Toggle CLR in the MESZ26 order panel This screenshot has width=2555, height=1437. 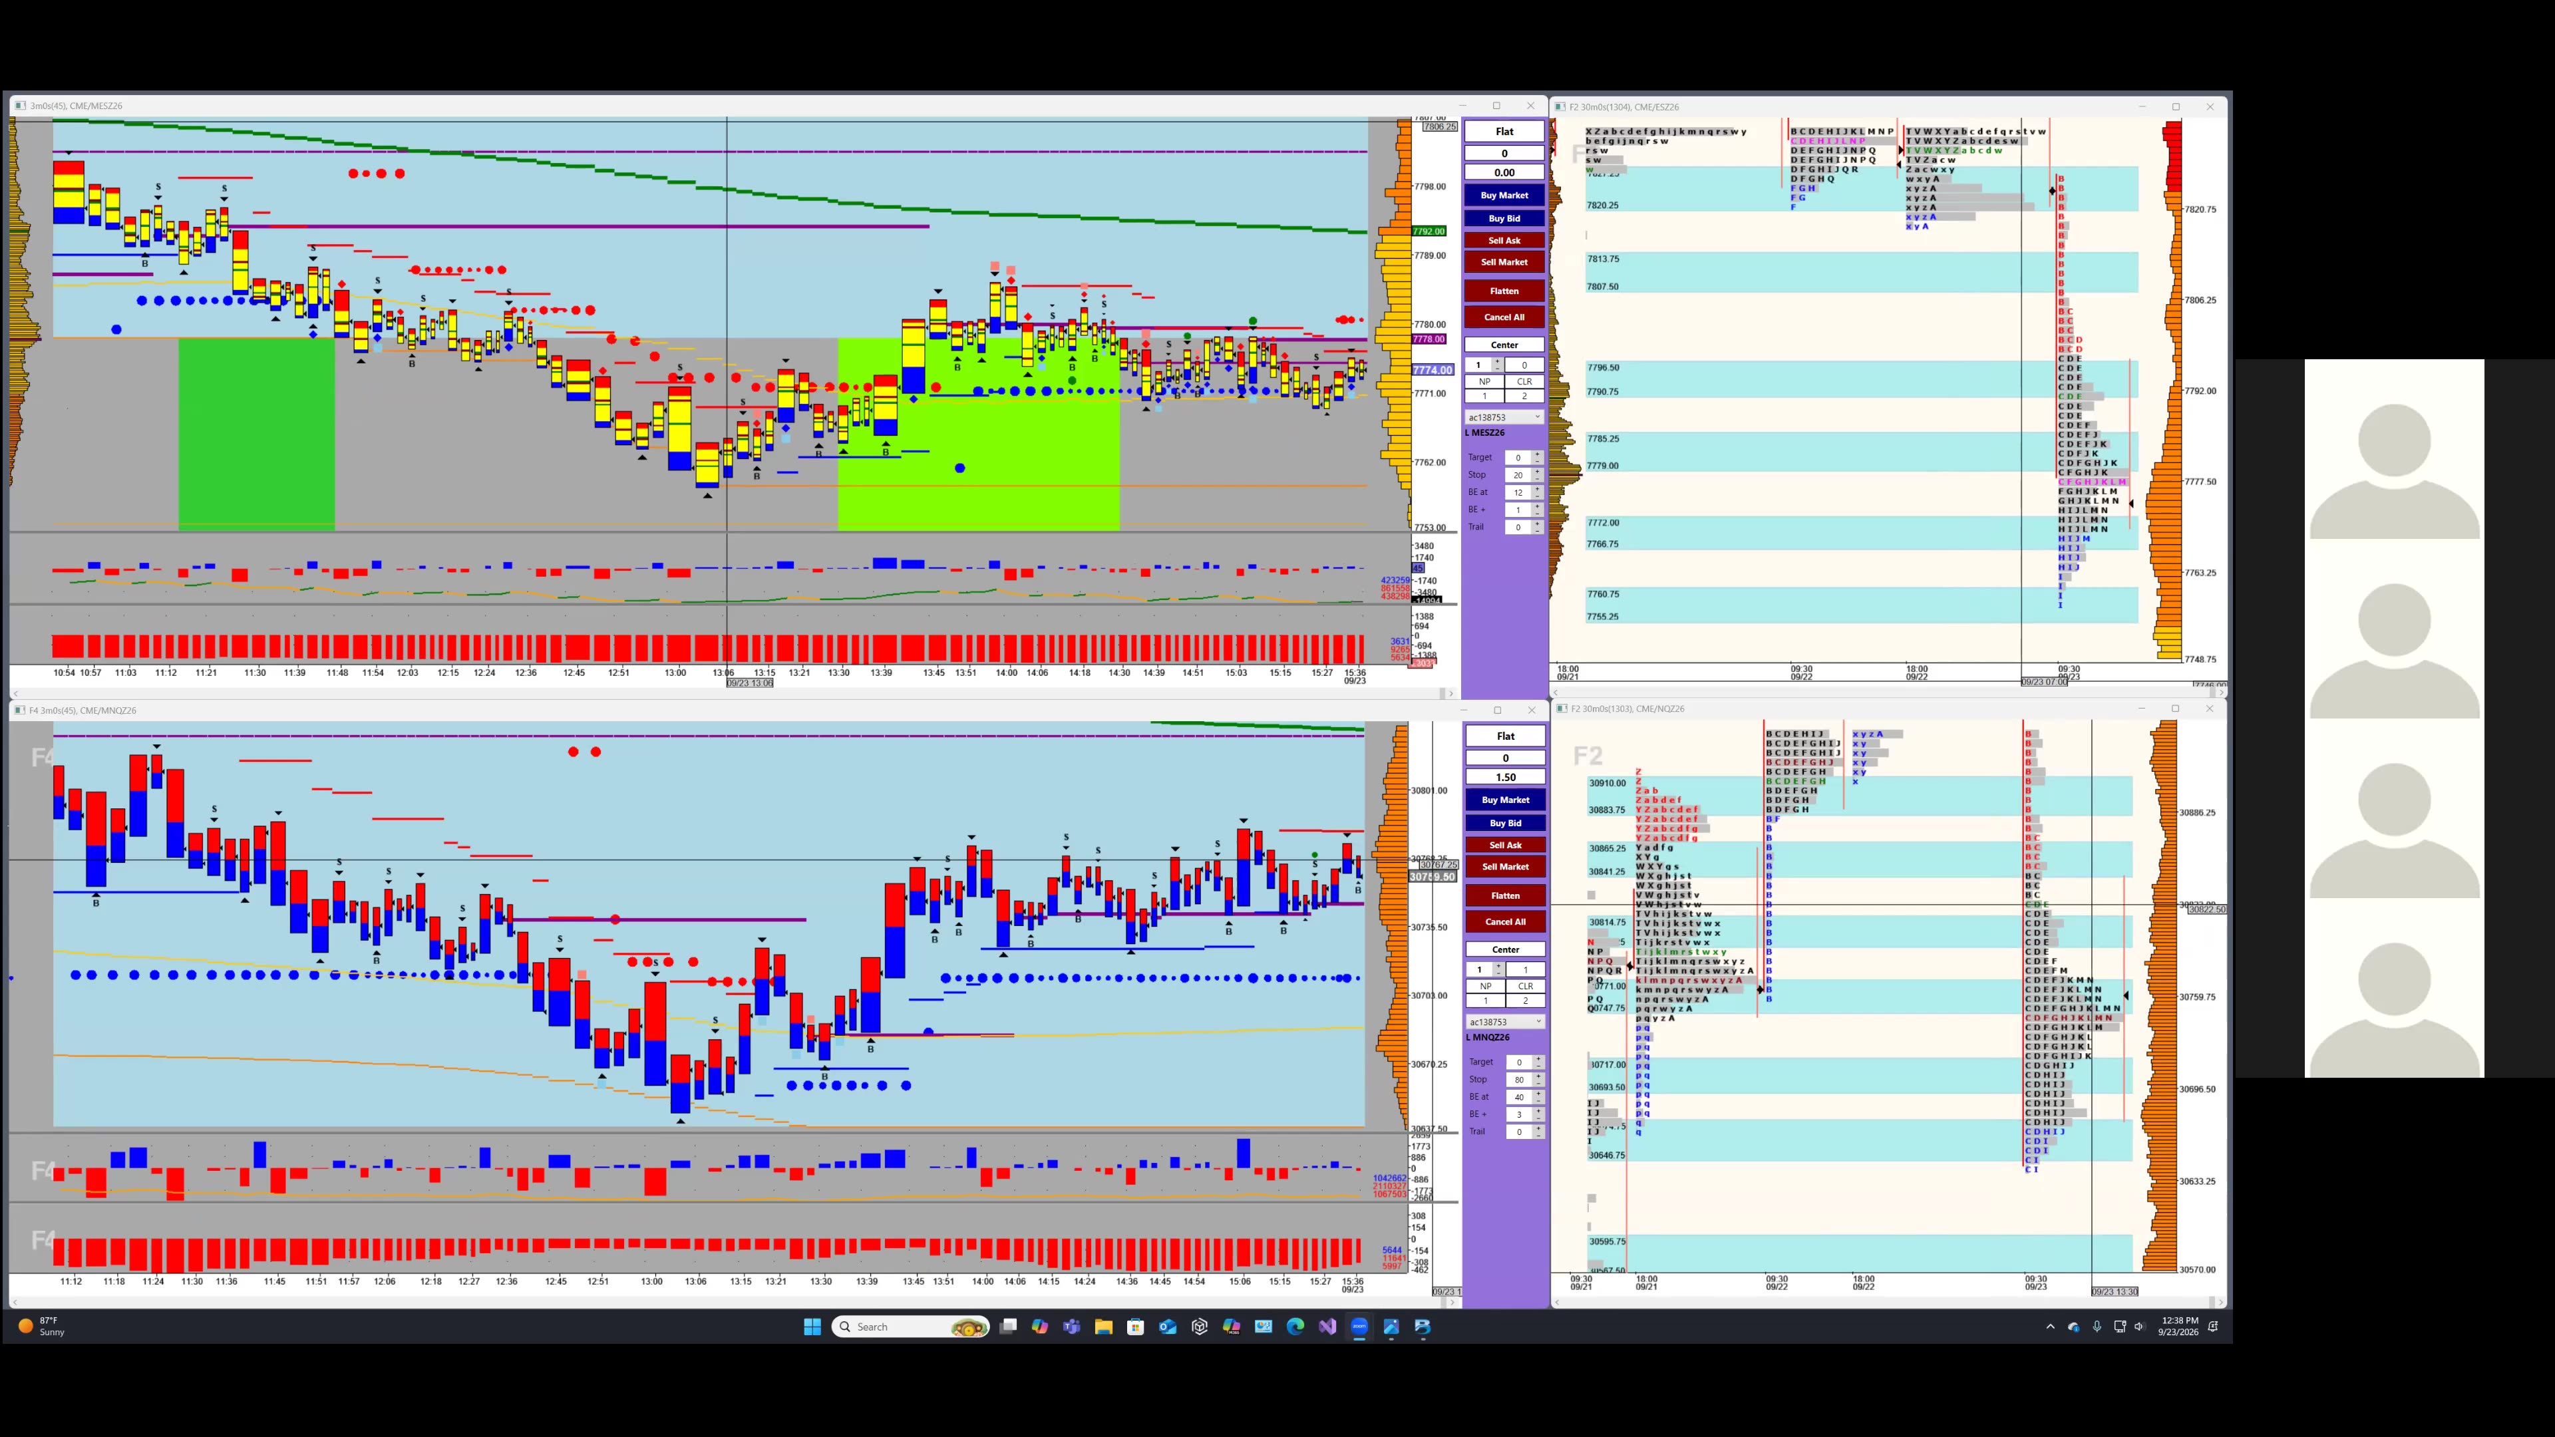(1524, 382)
